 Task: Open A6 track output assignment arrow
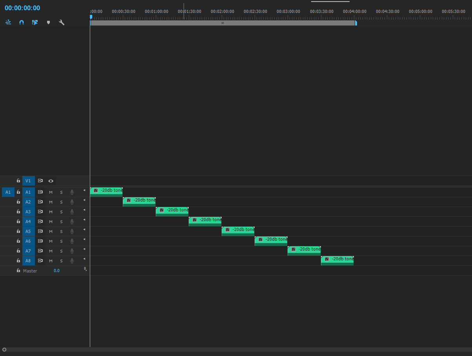(x=84, y=239)
